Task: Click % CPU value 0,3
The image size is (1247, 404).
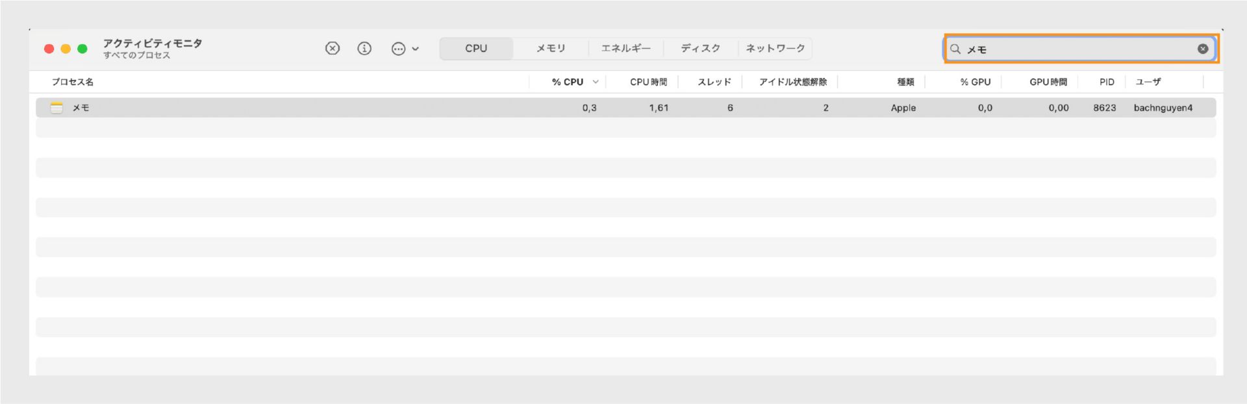Action: [x=589, y=108]
